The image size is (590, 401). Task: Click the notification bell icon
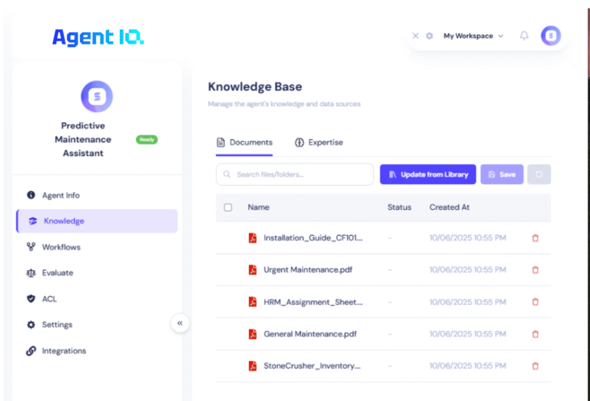(x=524, y=36)
